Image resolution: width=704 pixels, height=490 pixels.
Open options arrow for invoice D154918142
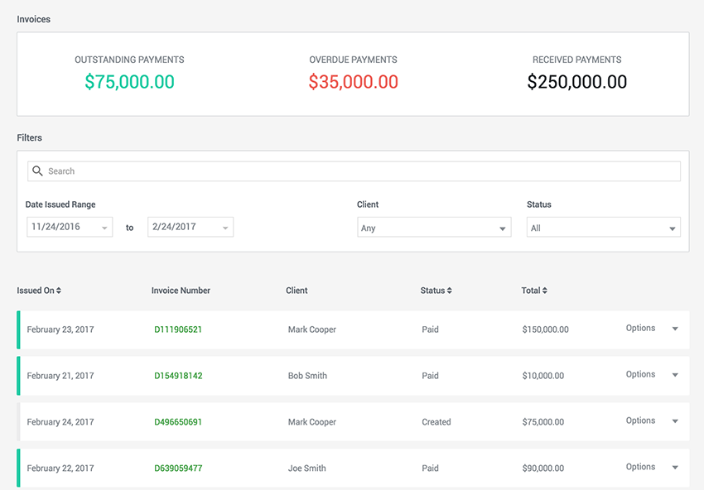(675, 375)
